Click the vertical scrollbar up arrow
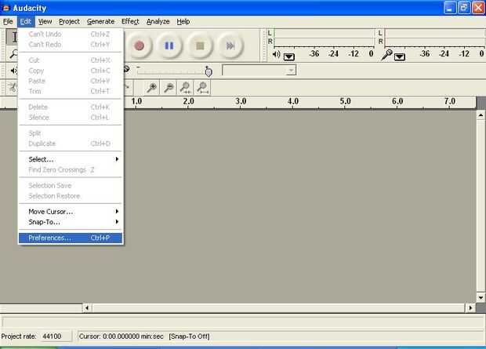This screenshot has width=486, height=349. tap(481, 115)
